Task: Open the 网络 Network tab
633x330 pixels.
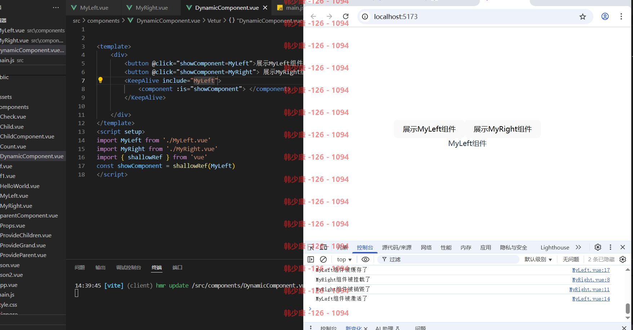Action: (x=426, y=247)
